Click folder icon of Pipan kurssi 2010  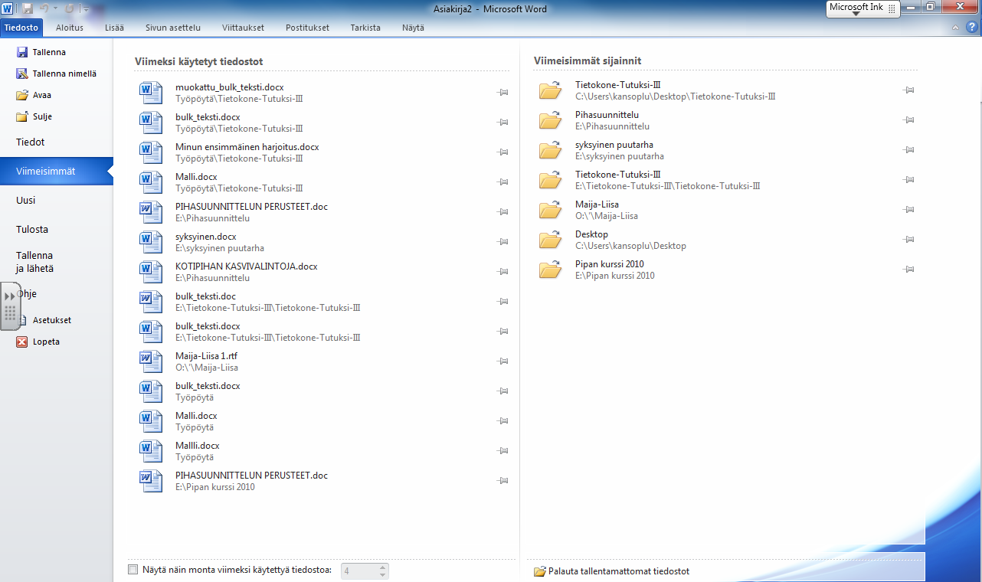point(550,270)
